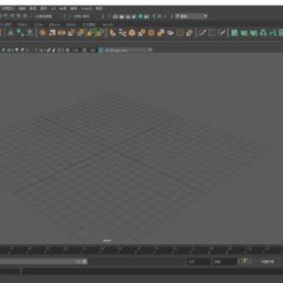The height and width of the screenshot is (283, 283).
Task: Toggle blue color management icon beside viewport dropdown
Action: (101, 50)
